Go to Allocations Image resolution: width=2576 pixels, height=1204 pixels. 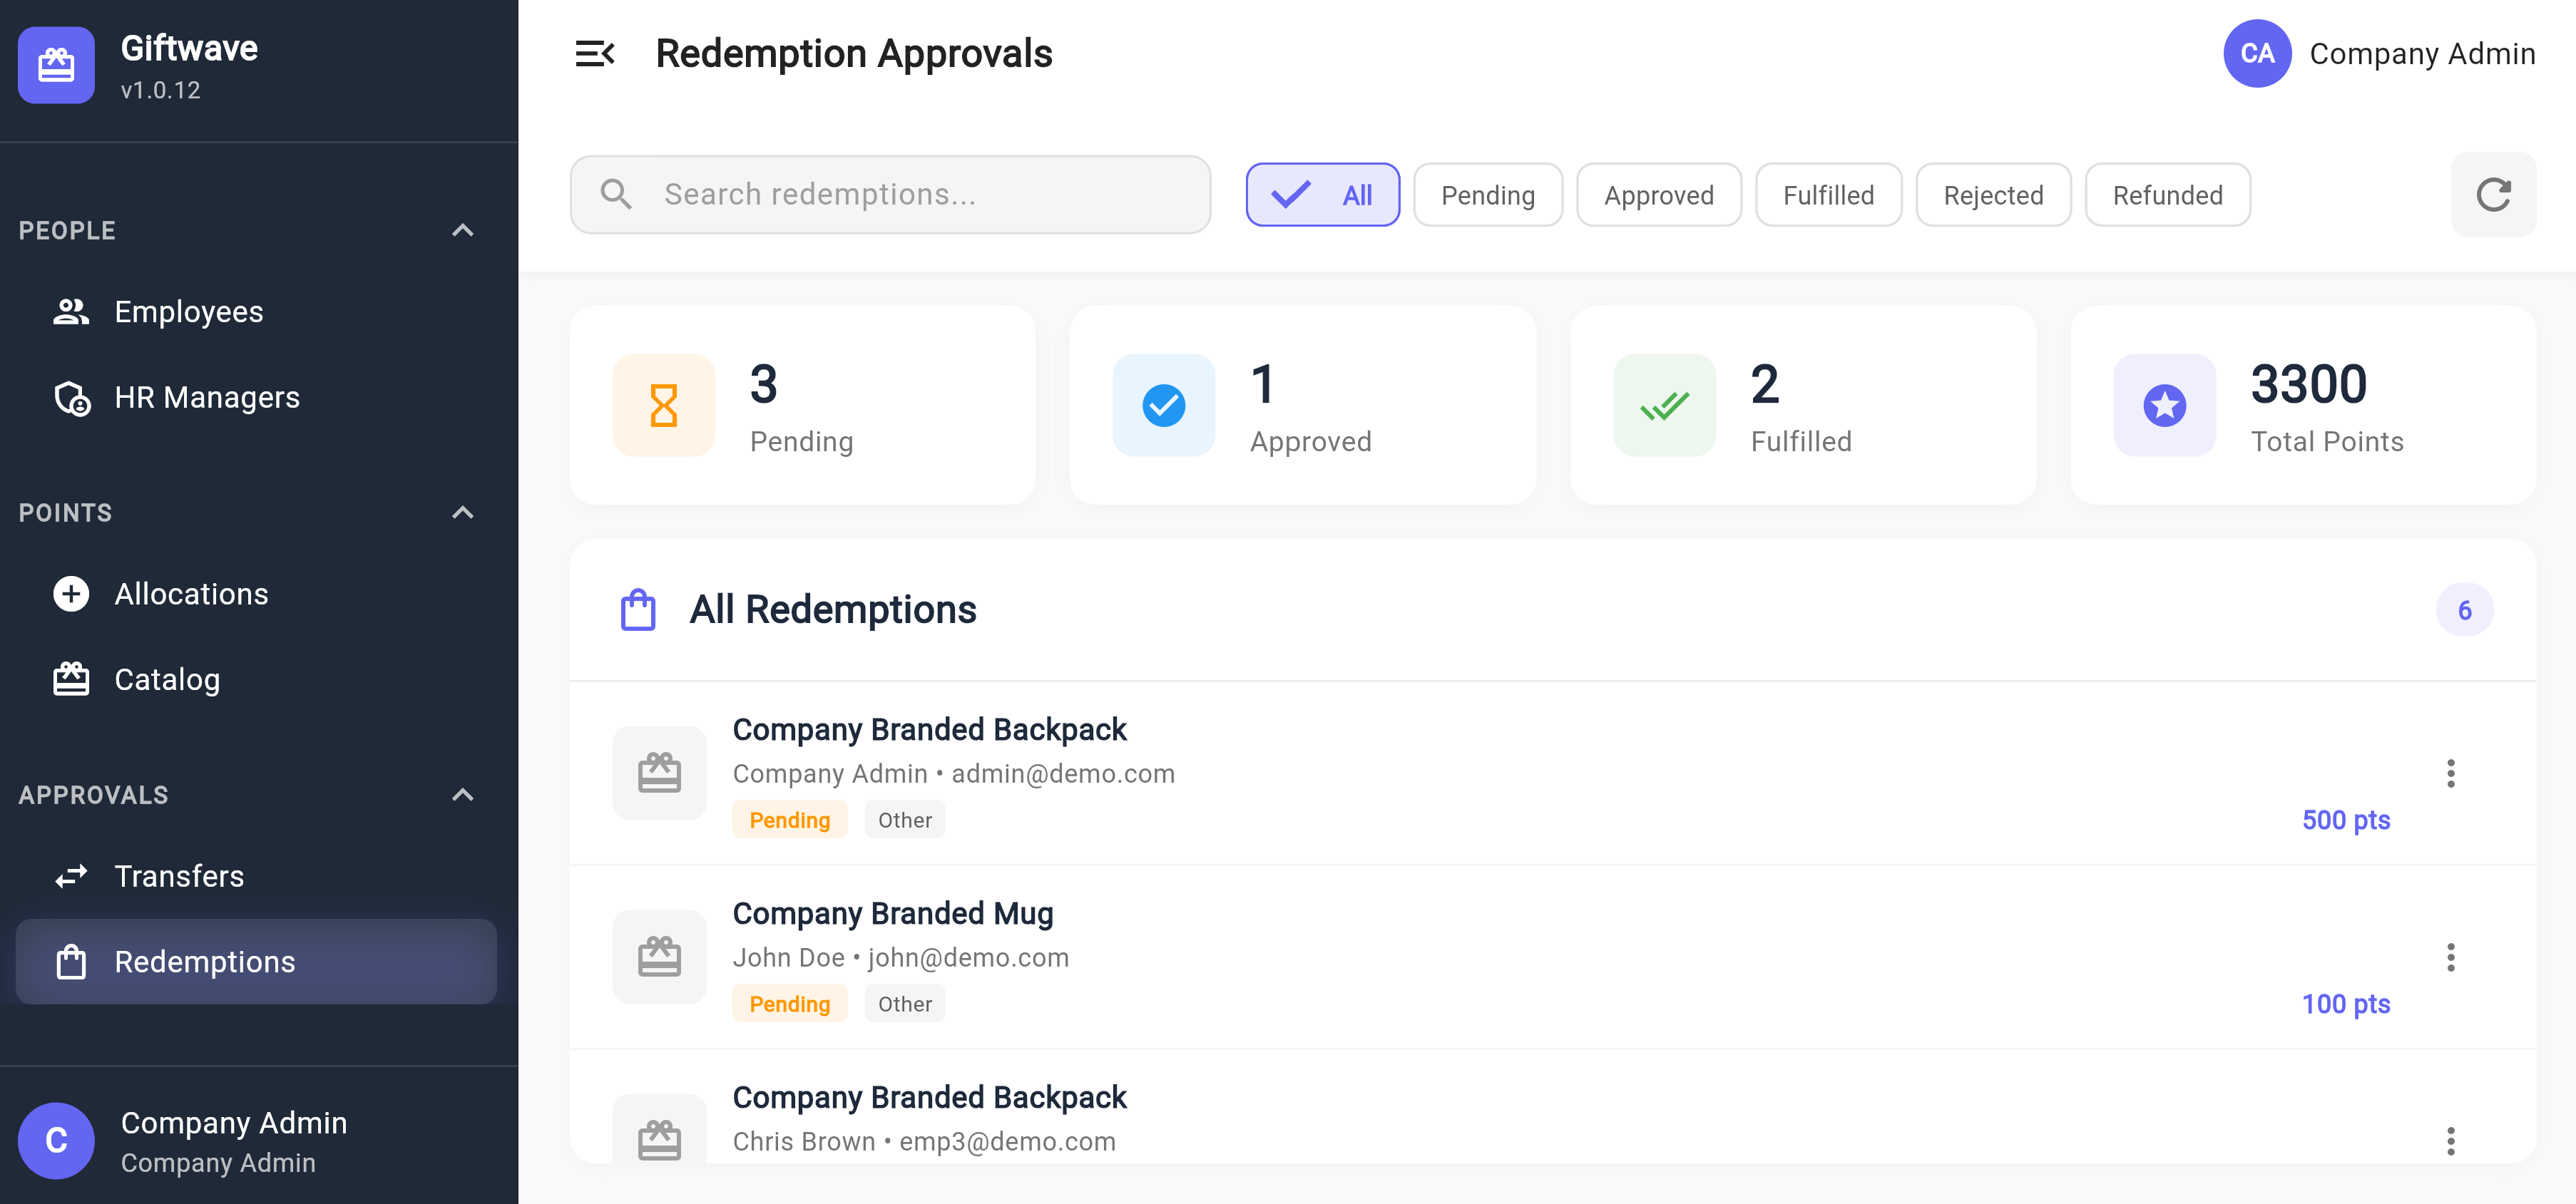tap(256, 594)
